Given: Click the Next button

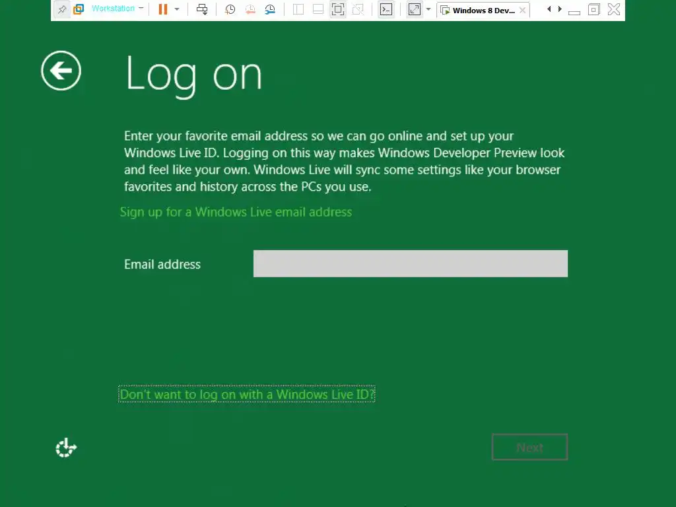Looking at the screenshot, I should click(529, 447).
